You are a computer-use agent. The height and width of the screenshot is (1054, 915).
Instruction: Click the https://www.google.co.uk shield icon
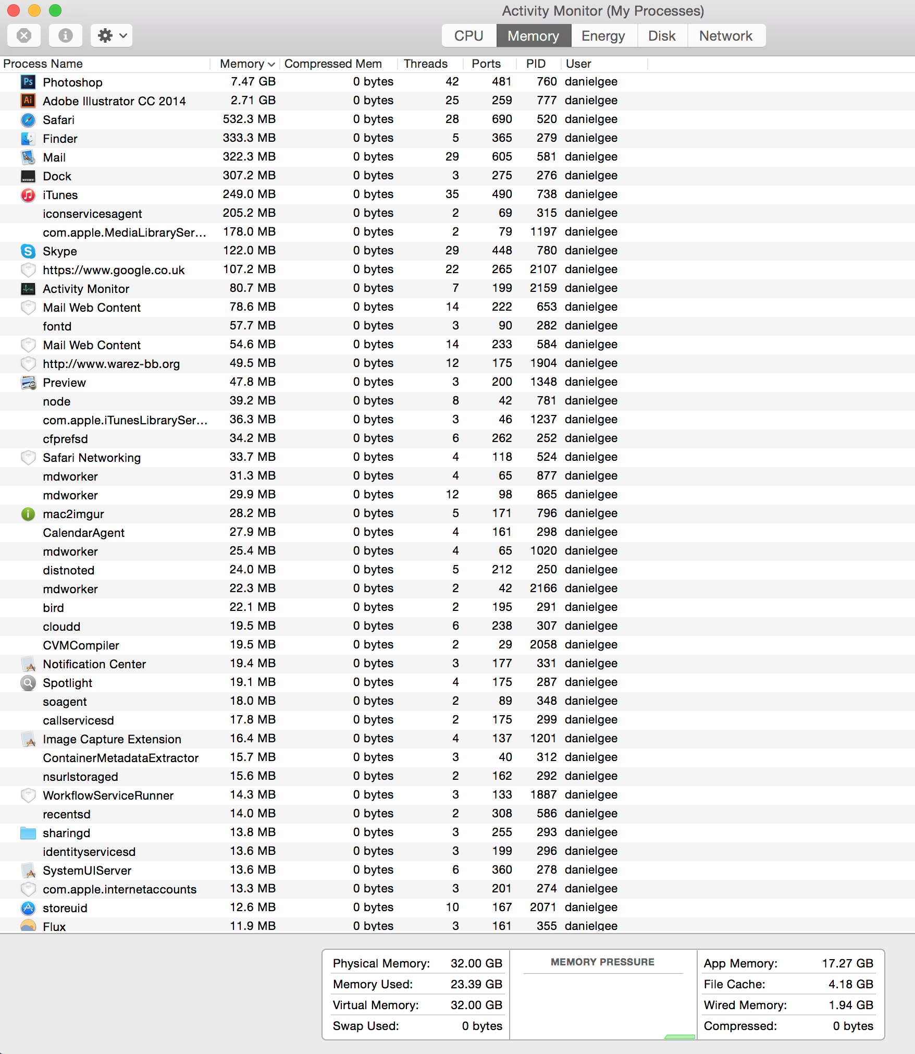pyautogui.click(x=28, y=269)
